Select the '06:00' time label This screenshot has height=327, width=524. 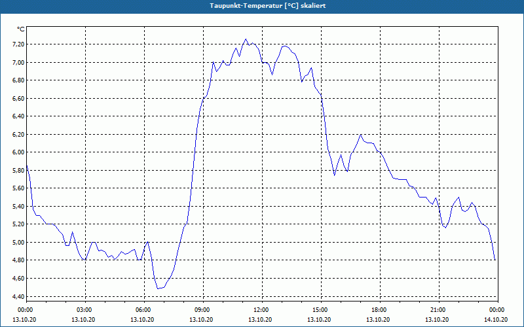[144, 310]
